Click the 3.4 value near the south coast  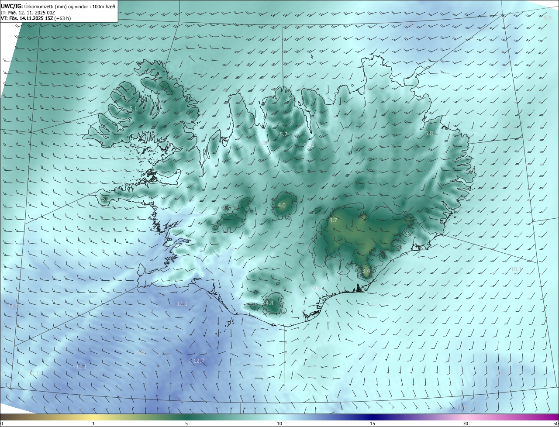[x=366, y=271]
